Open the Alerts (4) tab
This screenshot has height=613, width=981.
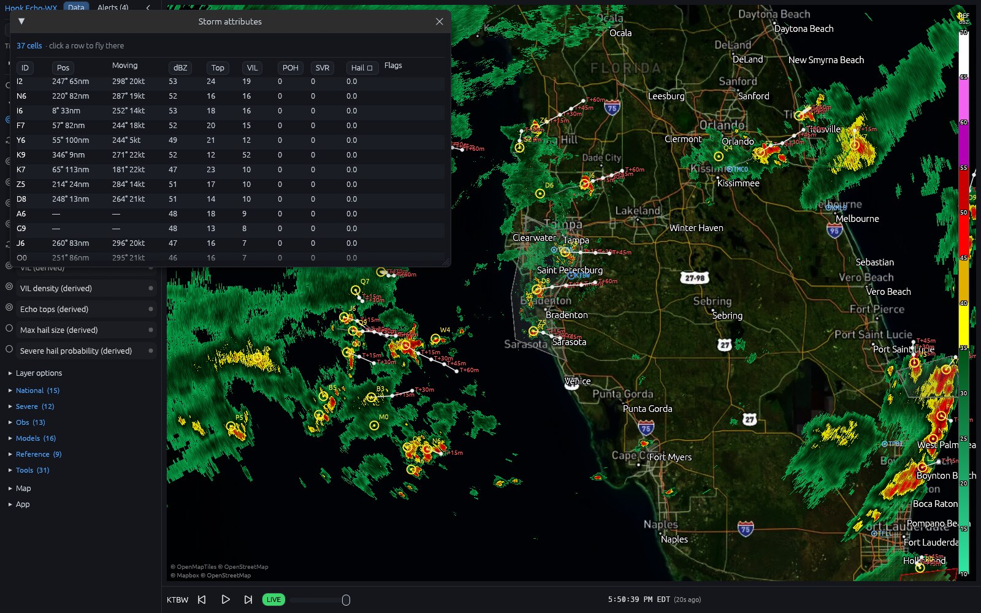pyautogui.click(x=113, y=7)
